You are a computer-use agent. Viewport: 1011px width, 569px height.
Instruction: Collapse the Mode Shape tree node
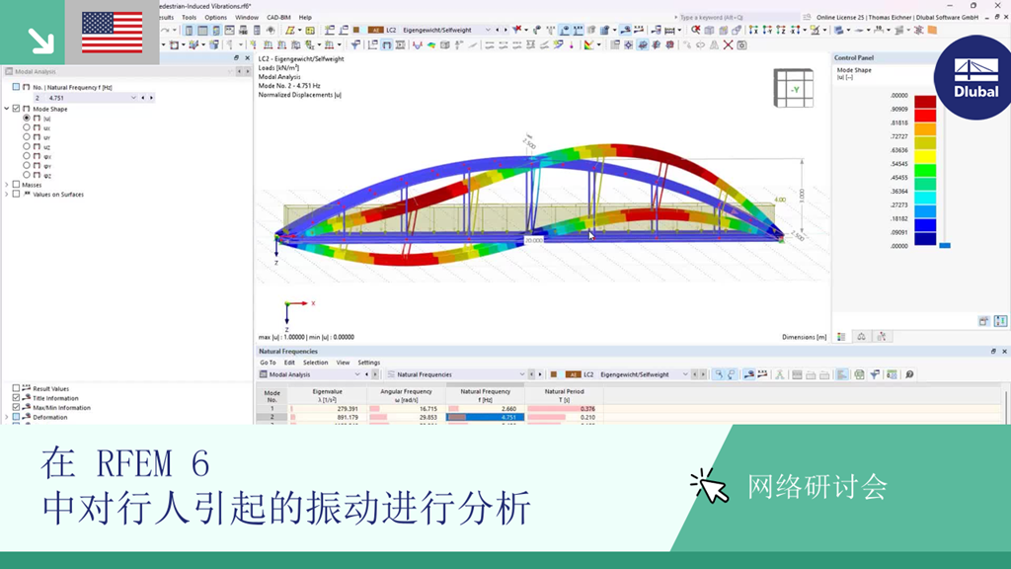(7, 109)
